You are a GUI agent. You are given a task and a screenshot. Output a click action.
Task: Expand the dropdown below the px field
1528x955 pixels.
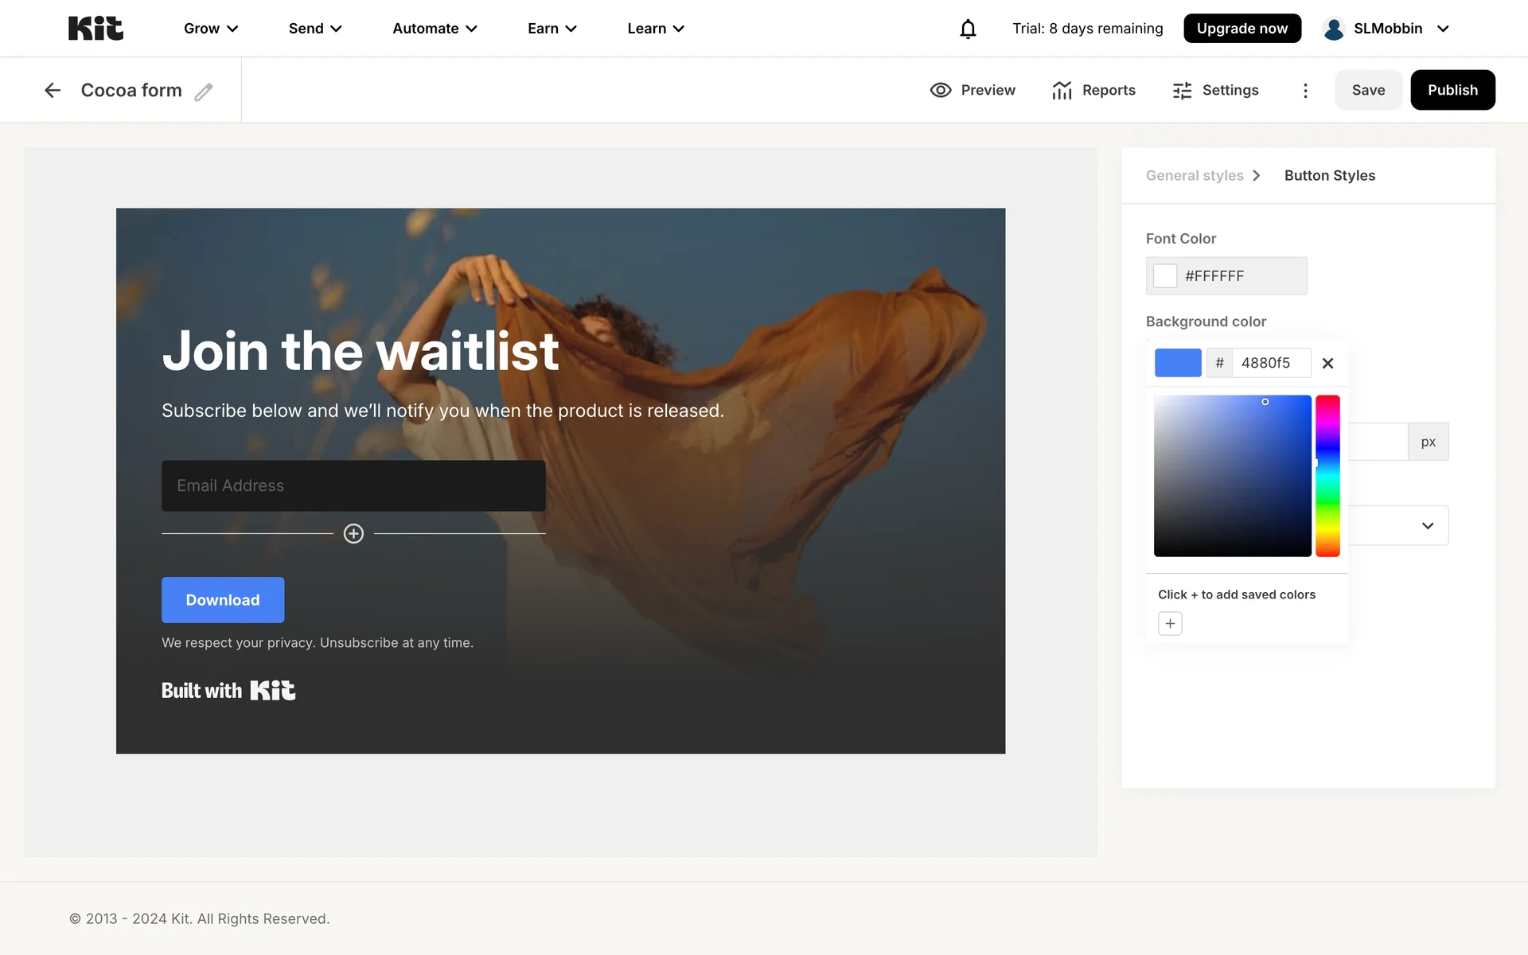[1398, 525]
